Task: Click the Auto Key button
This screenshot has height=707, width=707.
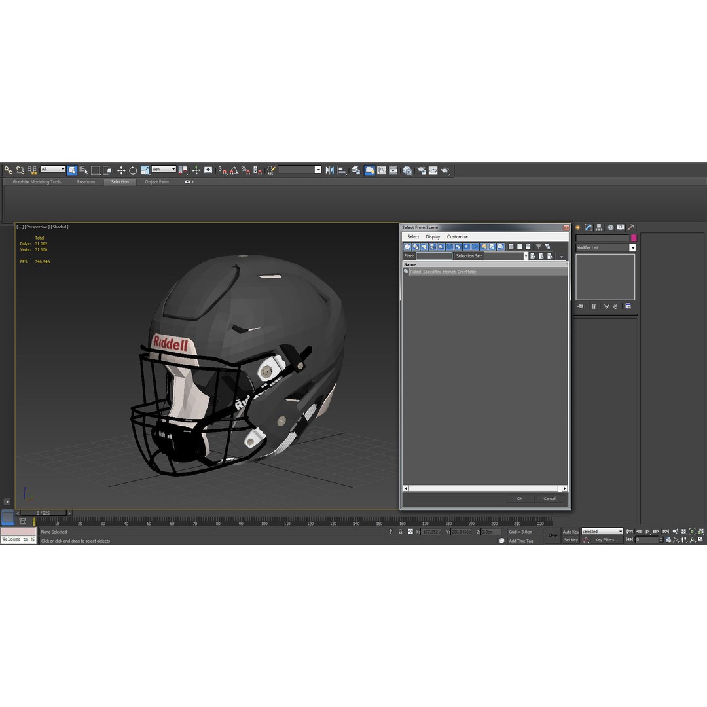Action: (570, 532)
